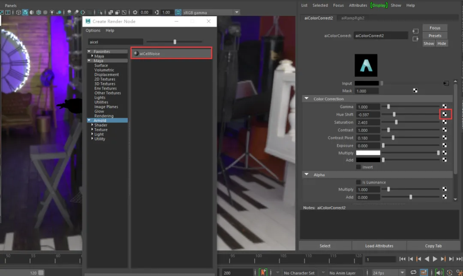Collapse the Alpha section
This screenshot has height=276, width=463.
point(307,175)
